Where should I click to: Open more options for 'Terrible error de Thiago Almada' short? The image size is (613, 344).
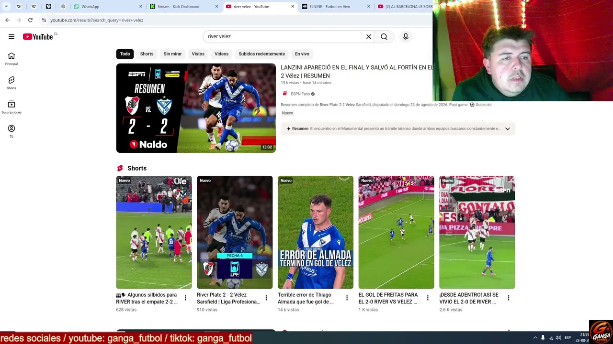347,298
